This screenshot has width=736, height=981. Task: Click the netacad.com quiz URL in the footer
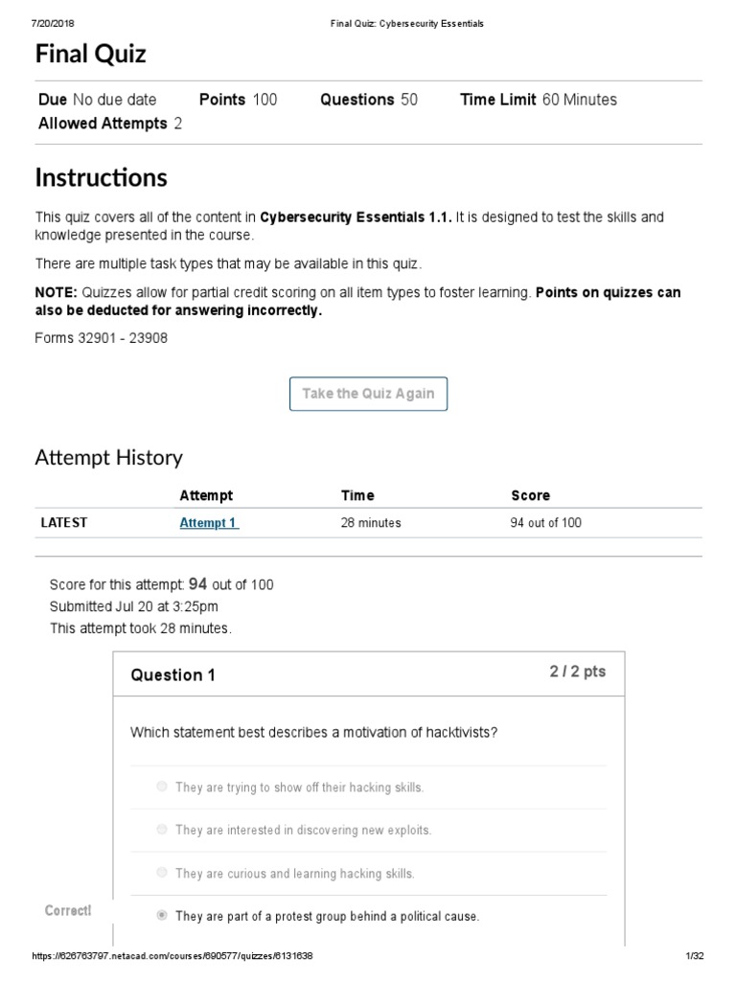point(172,957)
